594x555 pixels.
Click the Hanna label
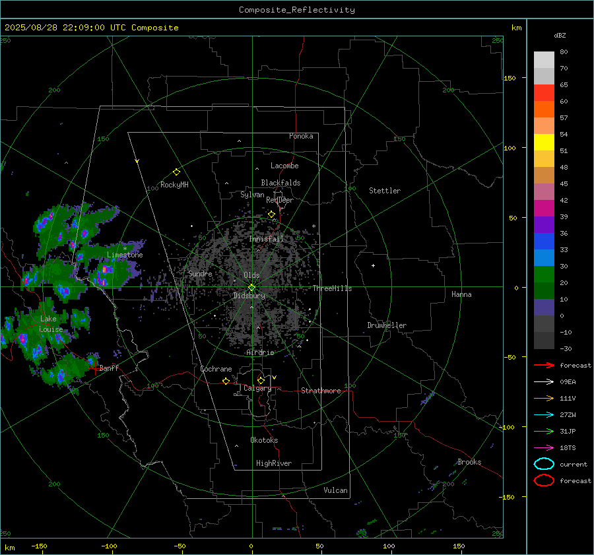(x=461, y=294)
